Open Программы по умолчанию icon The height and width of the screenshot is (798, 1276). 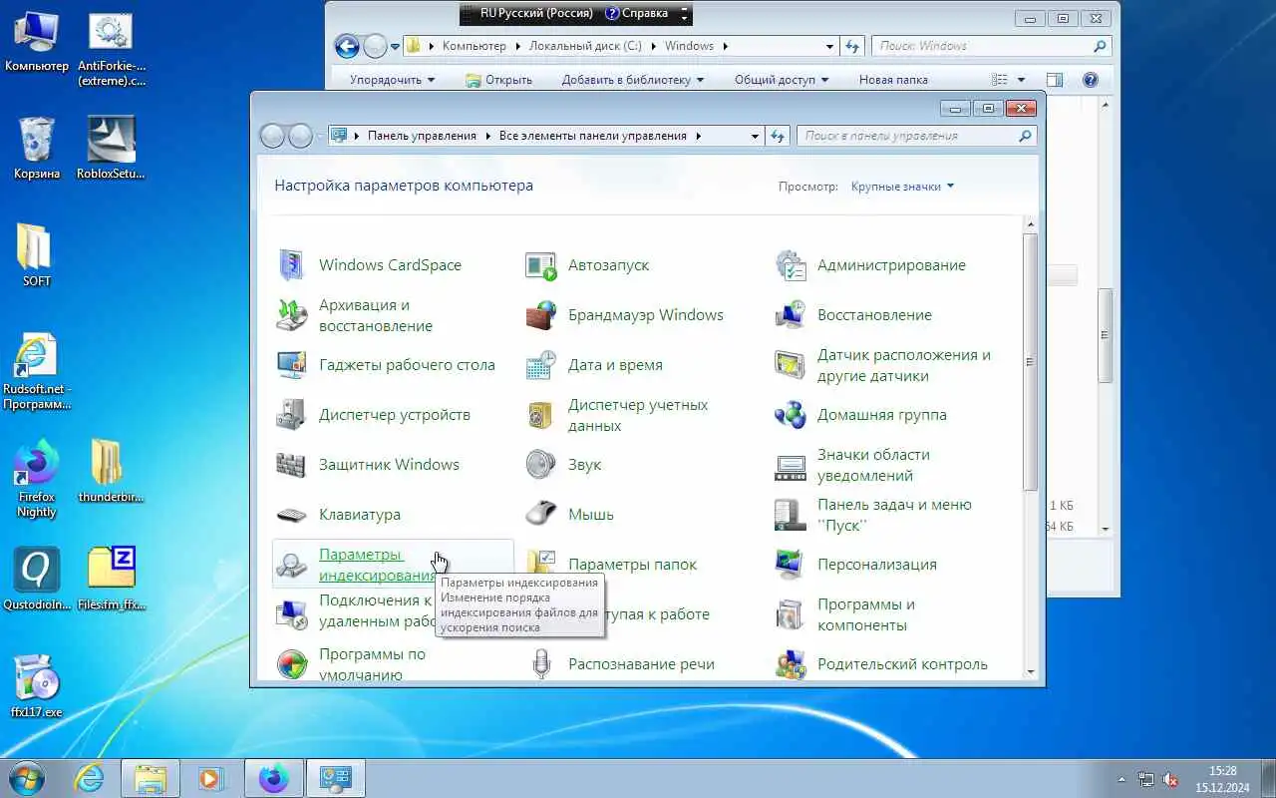pyautogui.click(x=291, y=664)
